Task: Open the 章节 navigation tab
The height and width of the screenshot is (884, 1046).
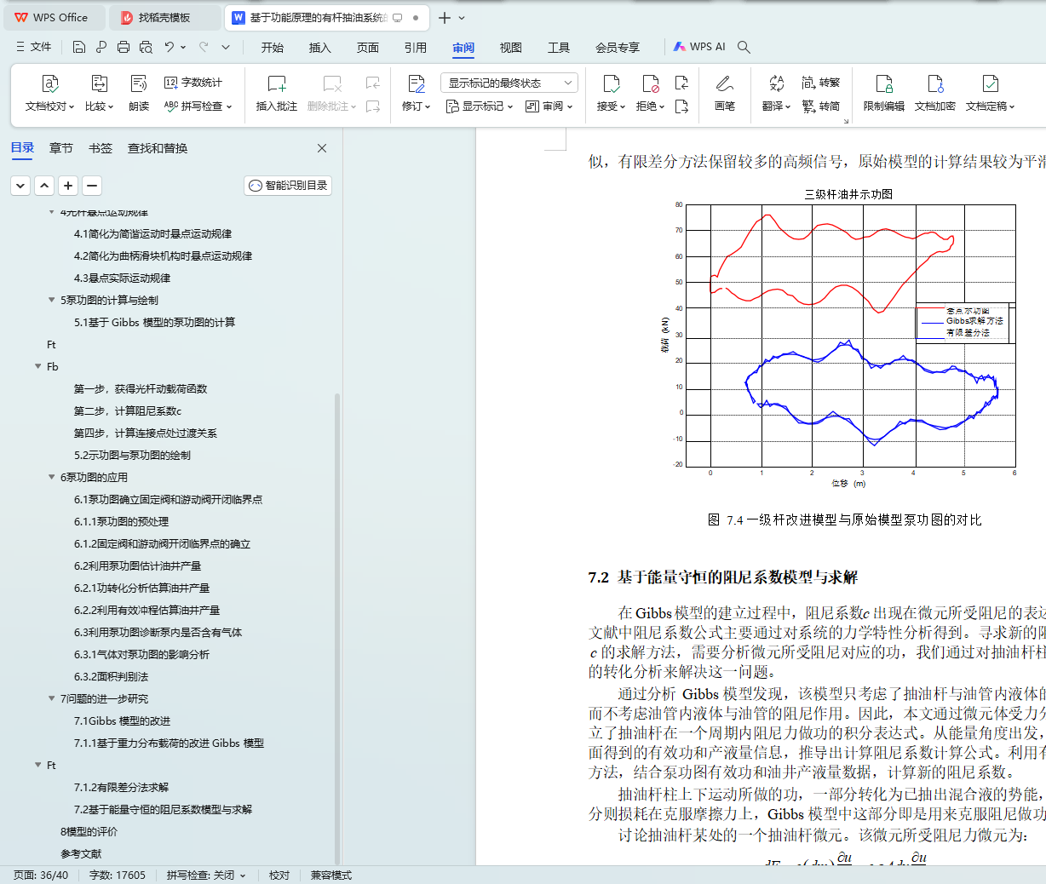Action: [61, 148]
